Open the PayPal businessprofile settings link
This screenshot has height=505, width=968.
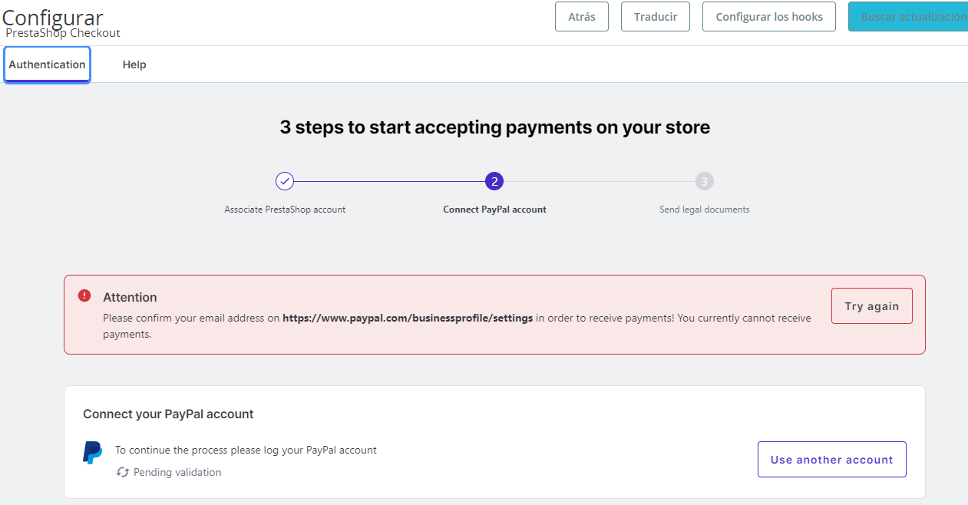tap(408, 318)
